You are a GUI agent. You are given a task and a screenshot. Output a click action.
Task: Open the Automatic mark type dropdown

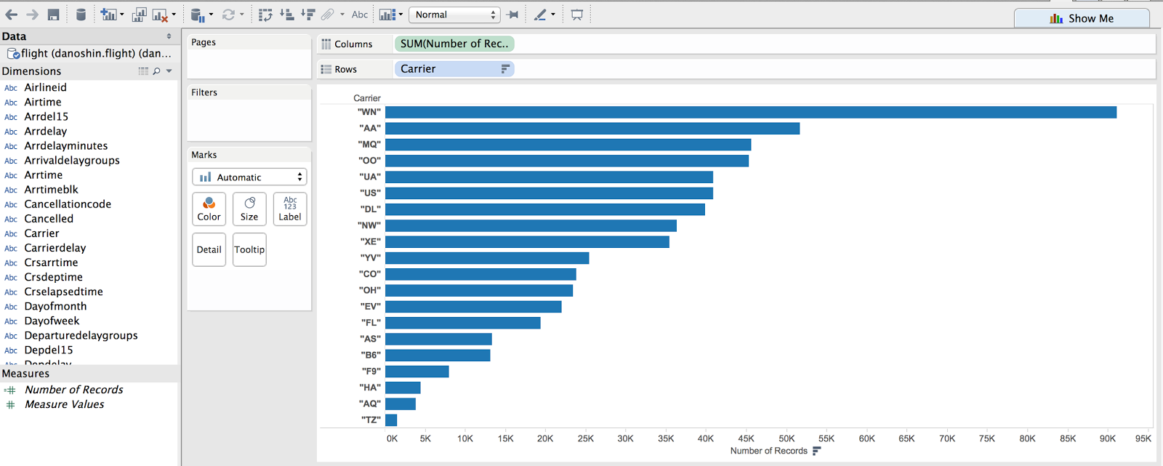249,177
